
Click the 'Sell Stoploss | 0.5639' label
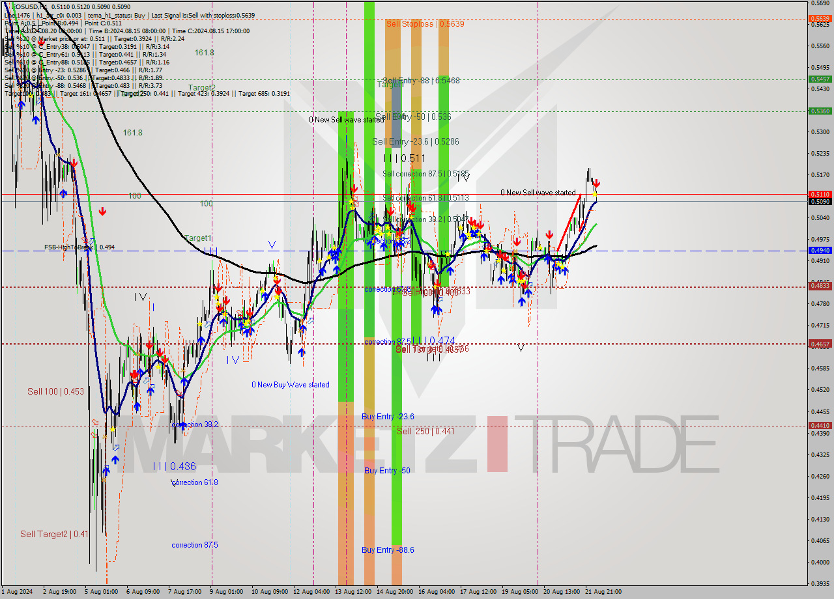pyautogui.click(x=425, y=23)
